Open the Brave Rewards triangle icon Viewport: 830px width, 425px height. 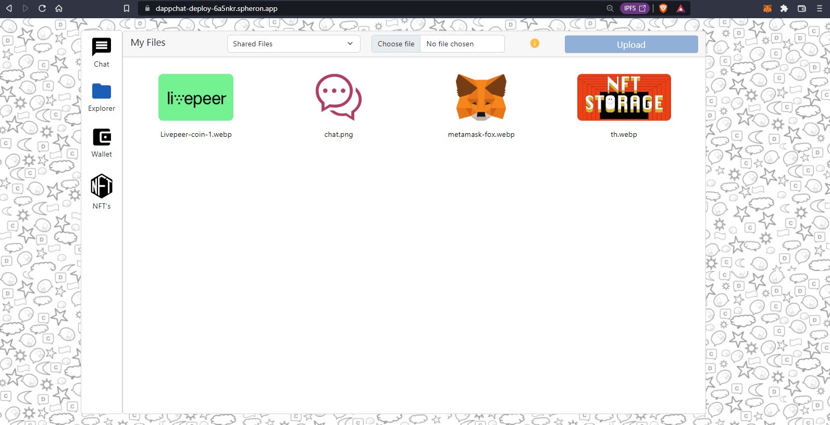tap(680, 8)
